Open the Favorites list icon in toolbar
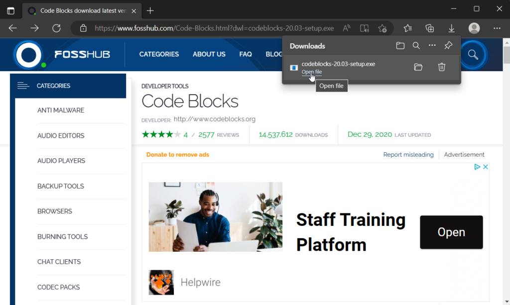 click(408, 28)
